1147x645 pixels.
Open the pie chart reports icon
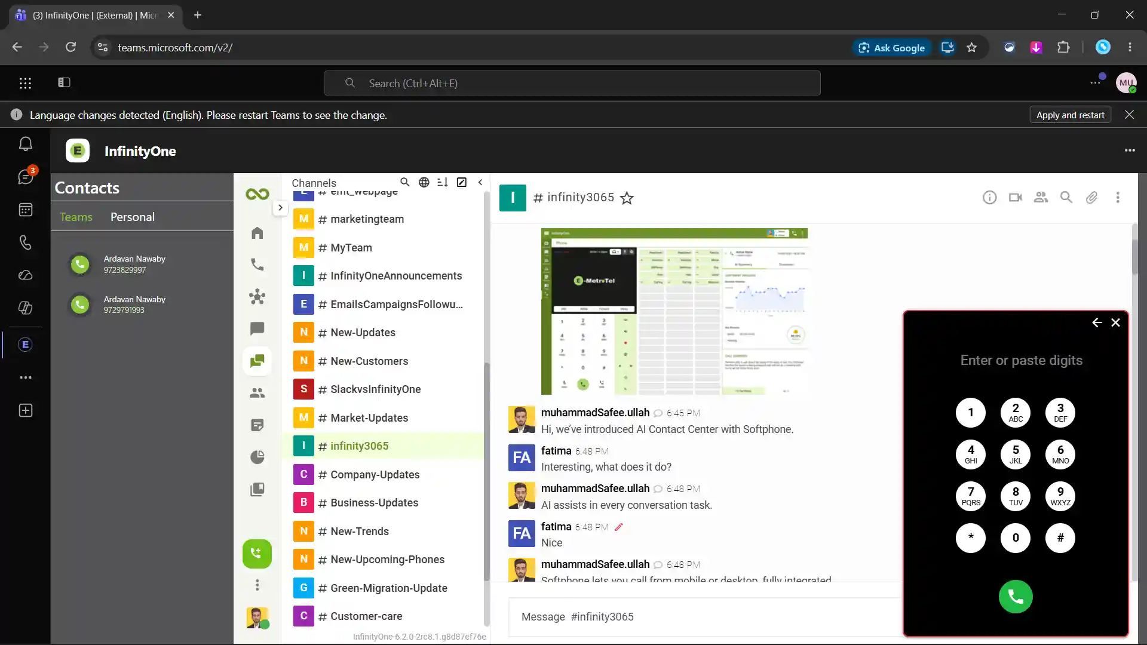[257, 457]
